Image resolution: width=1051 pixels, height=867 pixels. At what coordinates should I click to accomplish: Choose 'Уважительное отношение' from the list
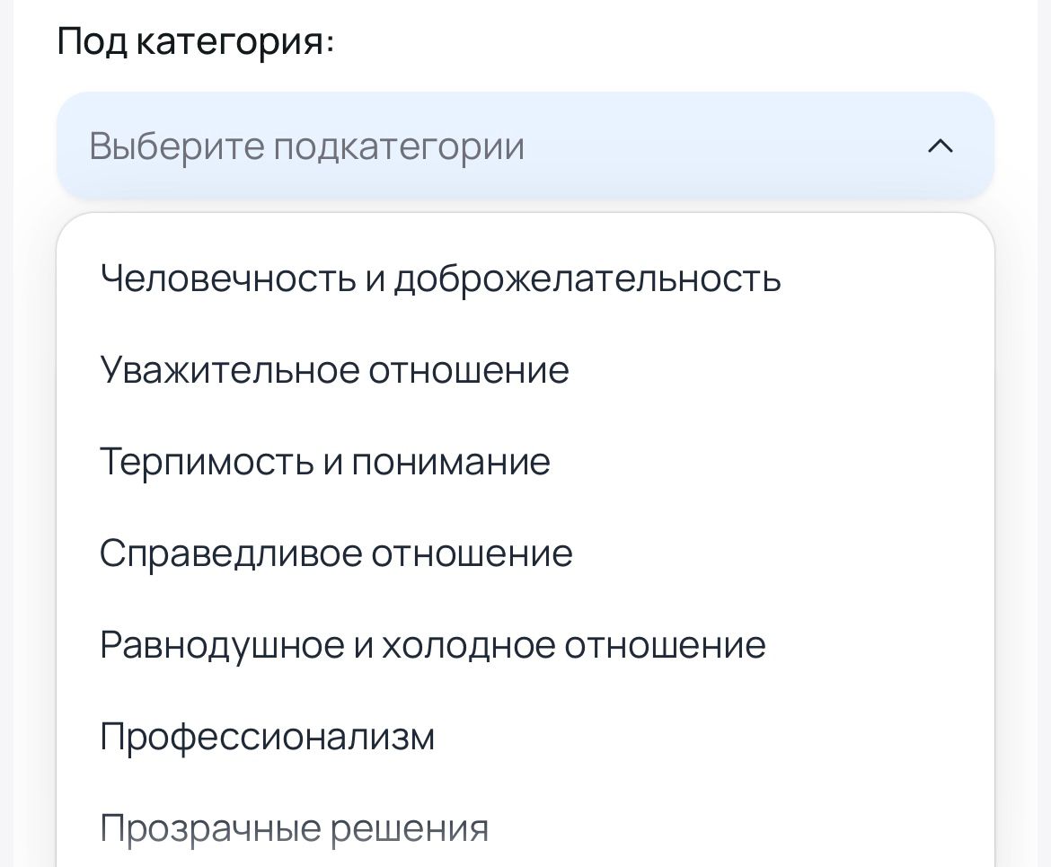click(334, 370)
